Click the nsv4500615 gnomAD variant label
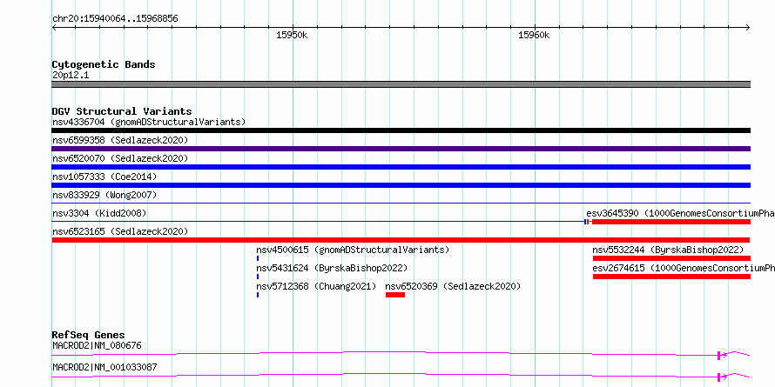This screenshot has width=775, height=387. point(353,250)
